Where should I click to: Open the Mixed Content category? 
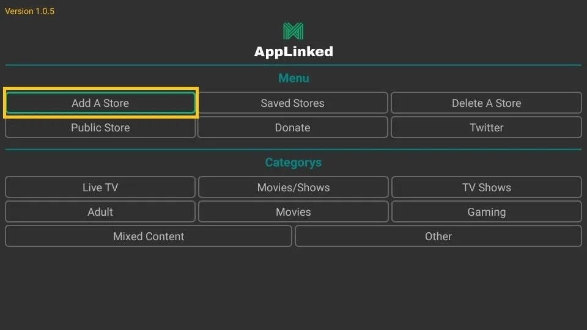coord(149,236)
